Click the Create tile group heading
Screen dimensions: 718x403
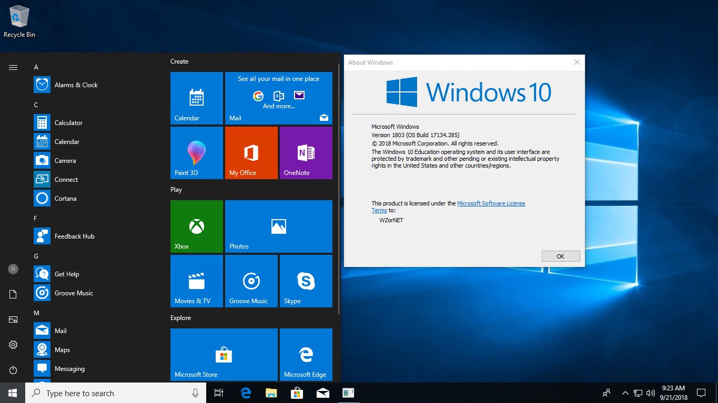(179, 61)
